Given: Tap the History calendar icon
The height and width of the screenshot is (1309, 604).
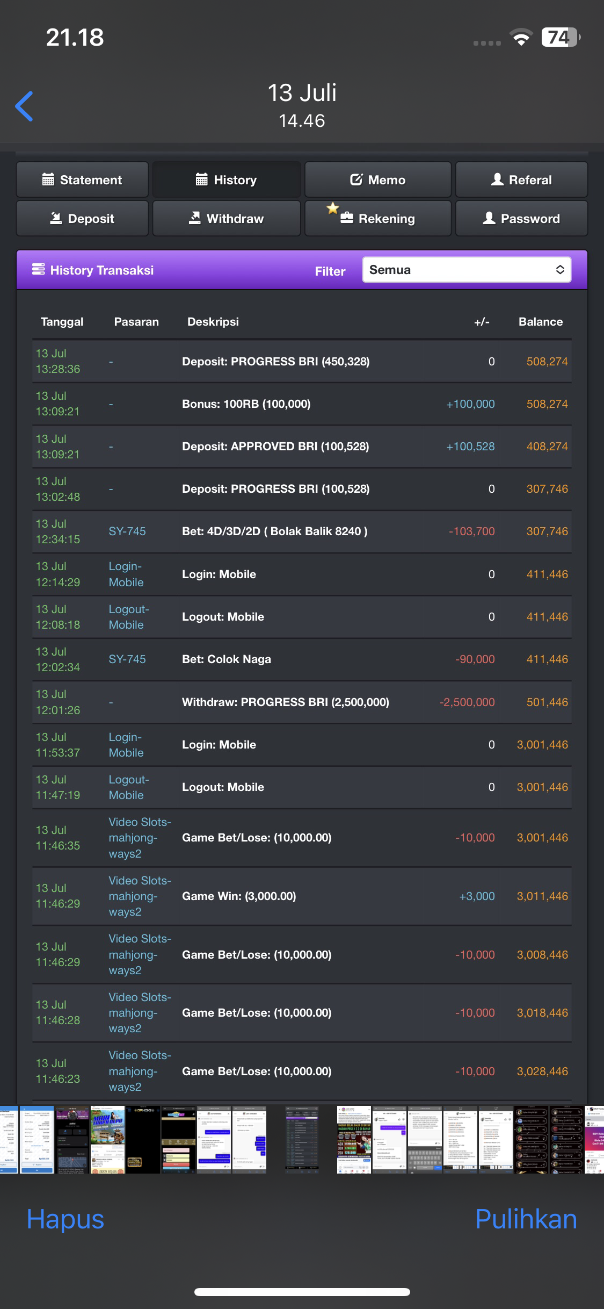Looking at the screenshot, I should pyautogui.click(x=201, y=179).
